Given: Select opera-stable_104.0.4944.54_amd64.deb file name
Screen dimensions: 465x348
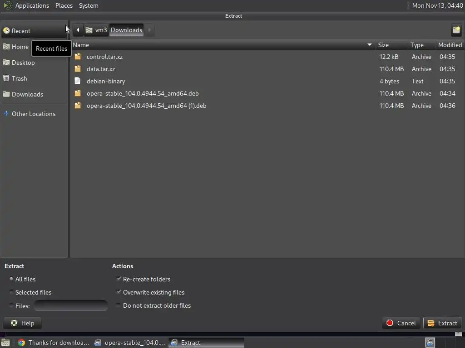Looking at the screenshot, I should pyautogui.click(x=142, y=93).
